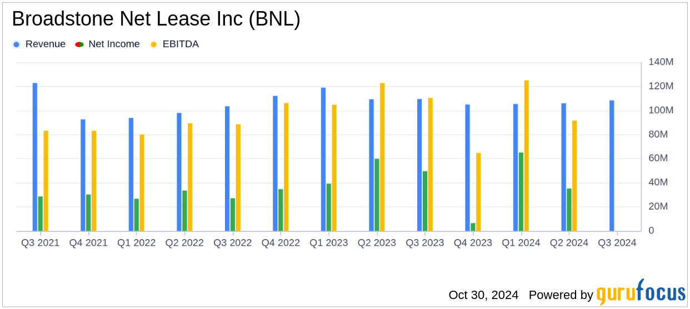Click the 60M y-axis value
The image size is (690, 309).
(x=658, y=158)
